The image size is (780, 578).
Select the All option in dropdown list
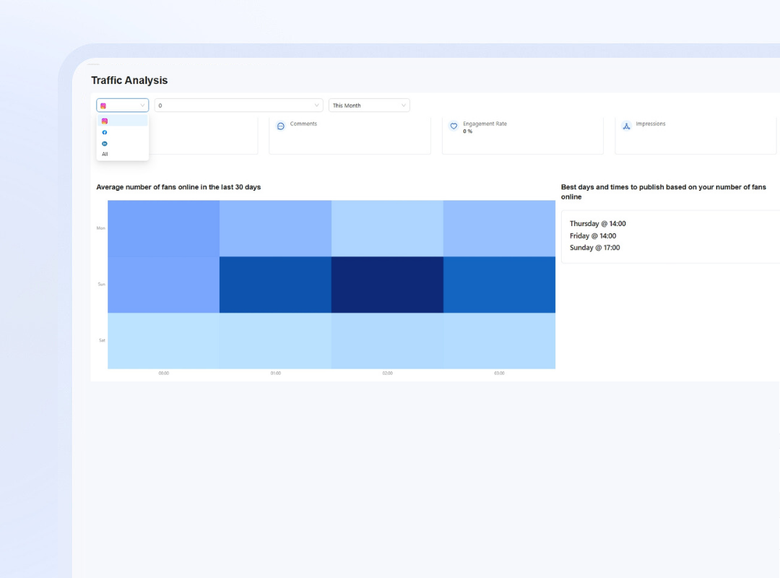pos(122,155)
